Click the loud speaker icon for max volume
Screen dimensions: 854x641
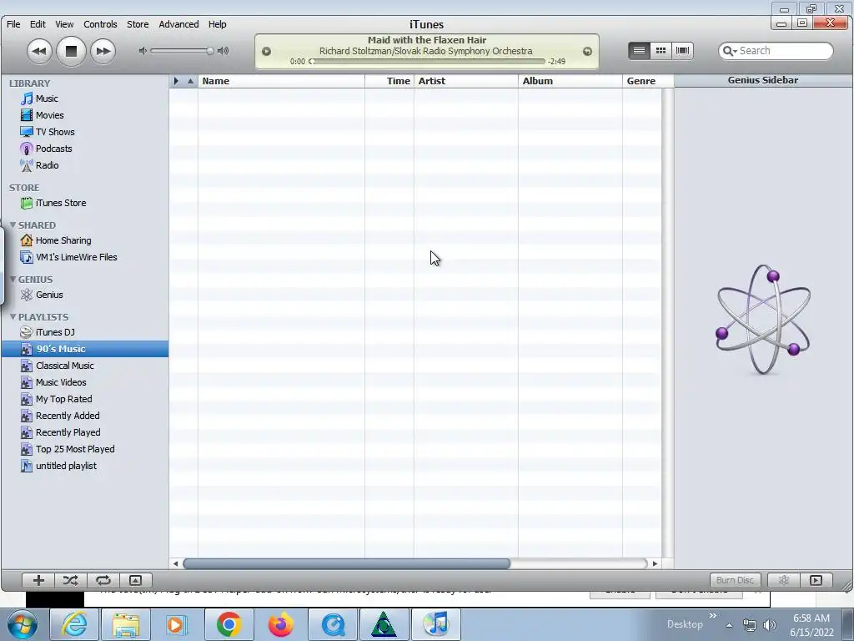[223, 51]
